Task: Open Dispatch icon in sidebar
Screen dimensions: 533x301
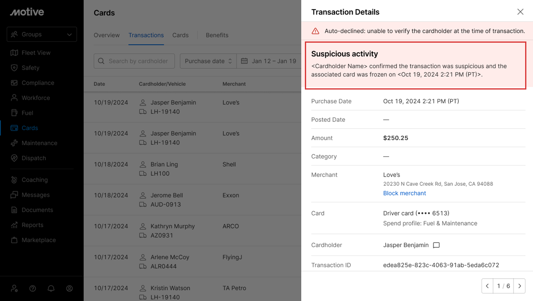Action: click(14, 158)
